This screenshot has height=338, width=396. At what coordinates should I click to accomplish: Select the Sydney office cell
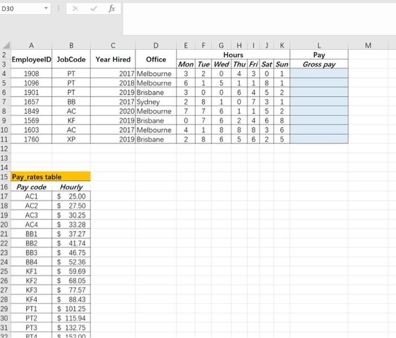(x=156, y=102)
